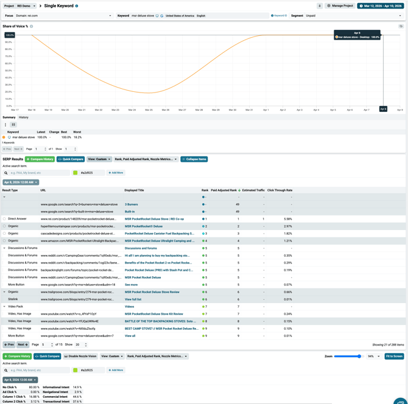Open the View: Custom dropdown in SERP Results
The image size is (408, 404).
[99, 159]
